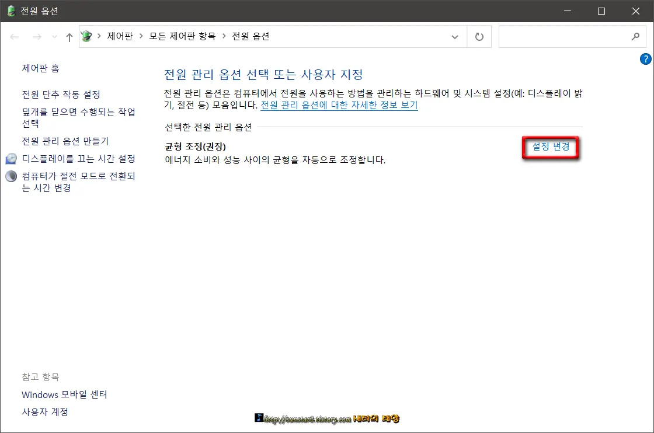
Task: Refresh the page with the refresh icon
Action: (x=479, y=36)
